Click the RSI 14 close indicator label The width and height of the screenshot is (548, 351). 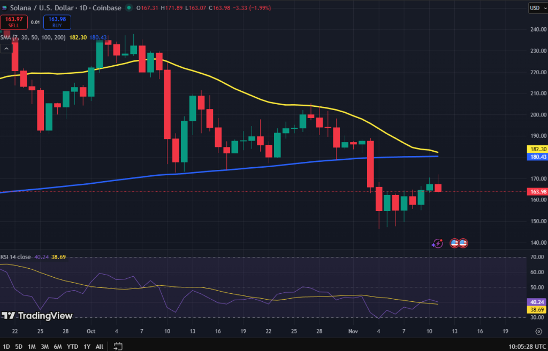click(x=16, y=257)
